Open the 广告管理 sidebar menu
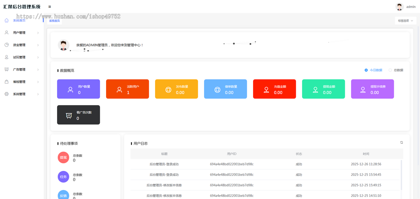Image resolution: width=420 pixels, height=199 pixels. [22, 69]
